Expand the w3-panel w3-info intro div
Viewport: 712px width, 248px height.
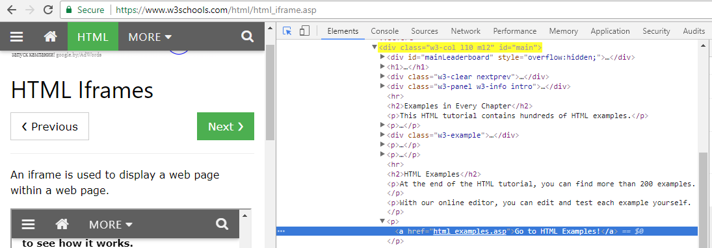[x=382, y=86]
